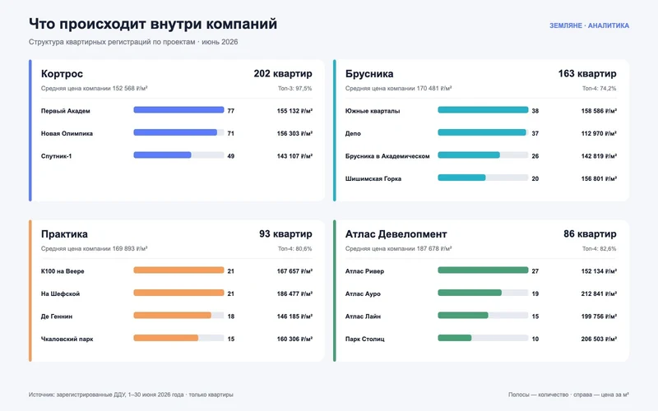Click the Полосы — количество legend note
The width and height of the screenshot is (658, 411).
pos(568,395)
